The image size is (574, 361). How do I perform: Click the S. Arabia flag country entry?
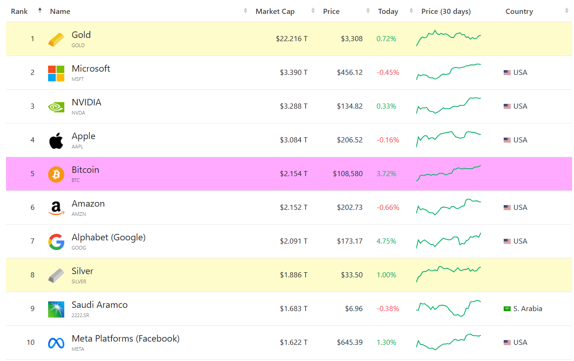523,308
